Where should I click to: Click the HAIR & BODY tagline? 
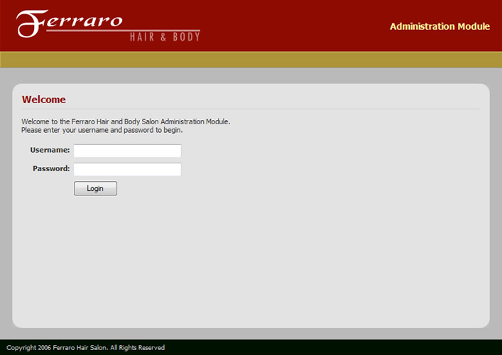[x=165, y=37]
